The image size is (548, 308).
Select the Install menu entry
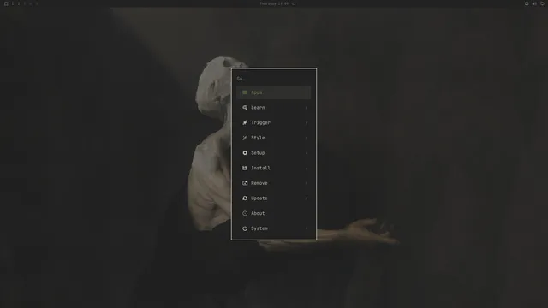coord(274,168)
